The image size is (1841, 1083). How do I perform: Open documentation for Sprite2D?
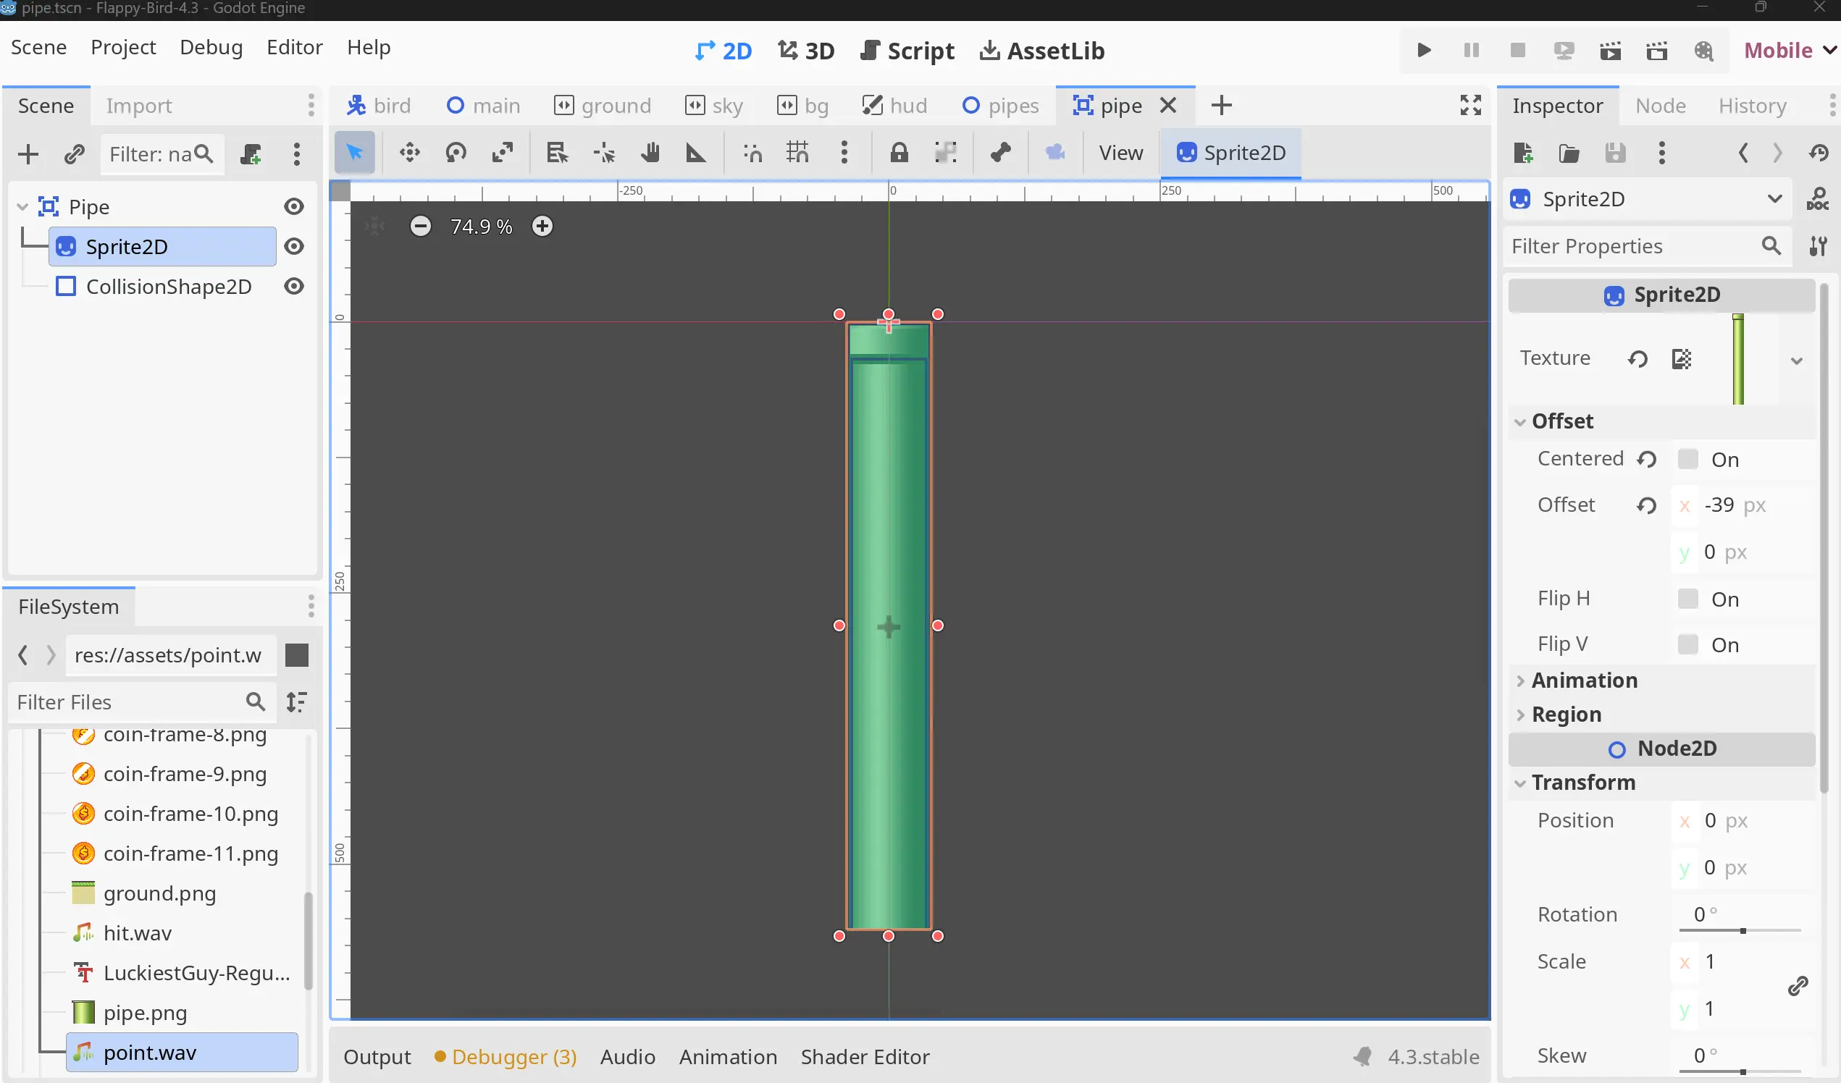pyautogui.click(x=1817, y=198)
